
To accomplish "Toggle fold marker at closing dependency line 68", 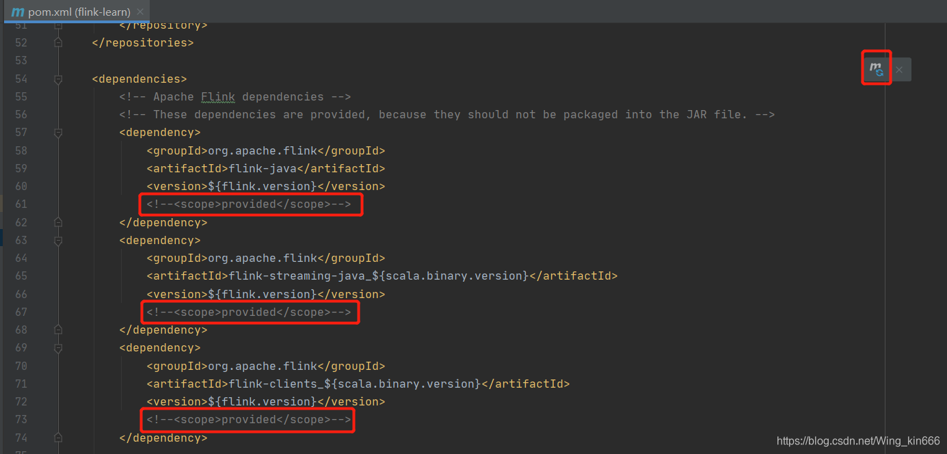I will click(58, 330).
